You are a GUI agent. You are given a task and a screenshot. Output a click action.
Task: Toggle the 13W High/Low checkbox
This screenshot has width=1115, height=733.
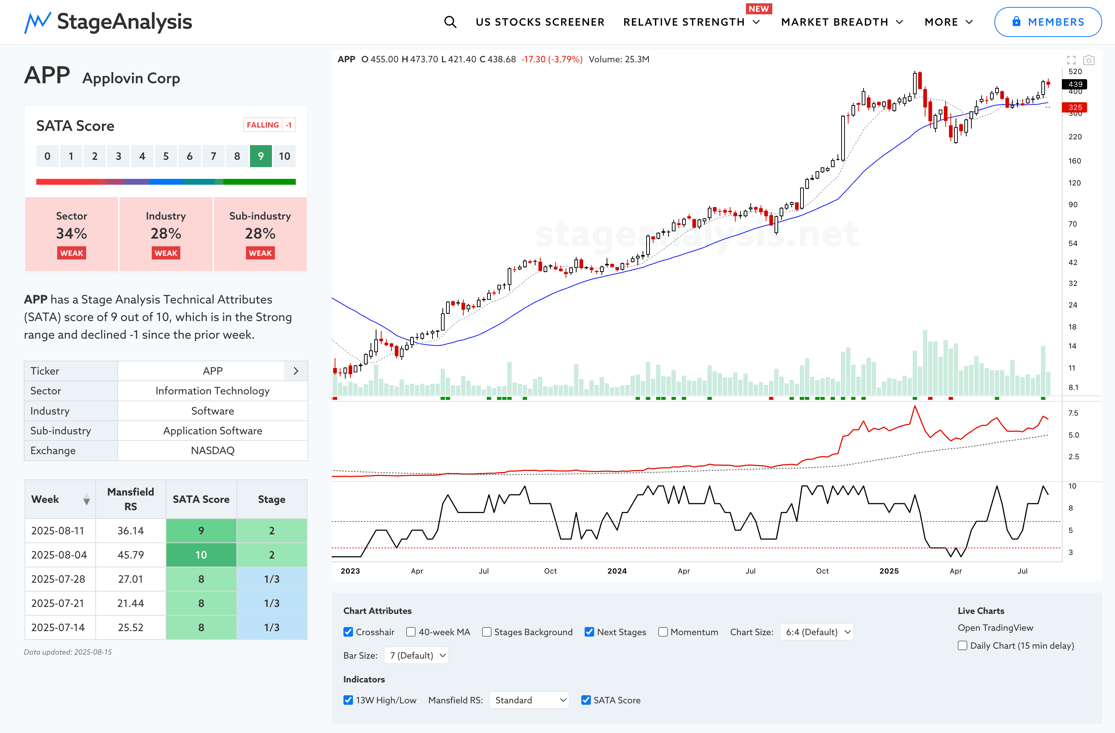[348, 700]
